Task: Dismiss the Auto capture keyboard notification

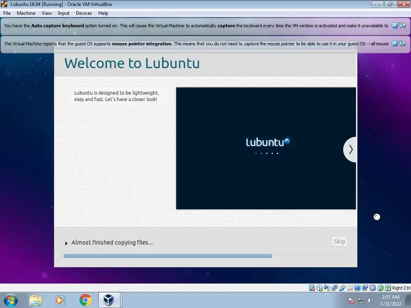Action: point(395,25)
